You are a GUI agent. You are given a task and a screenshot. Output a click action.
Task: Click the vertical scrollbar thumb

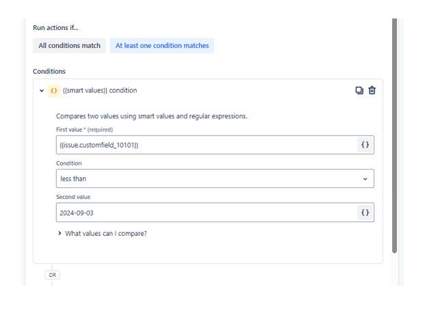(394, 135)
